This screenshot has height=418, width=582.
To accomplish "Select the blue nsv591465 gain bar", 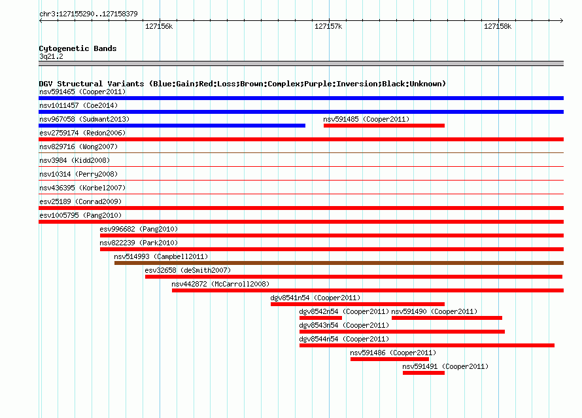I will (x=301, y=98).
